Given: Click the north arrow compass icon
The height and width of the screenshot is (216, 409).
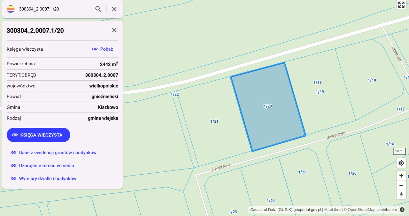Looking at the screenshot, I should [x=401, y=195].
